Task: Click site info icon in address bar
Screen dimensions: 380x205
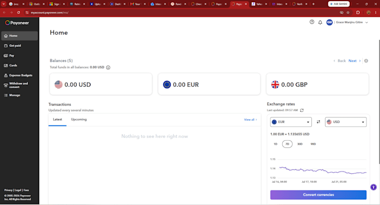Action: [27, 12]
